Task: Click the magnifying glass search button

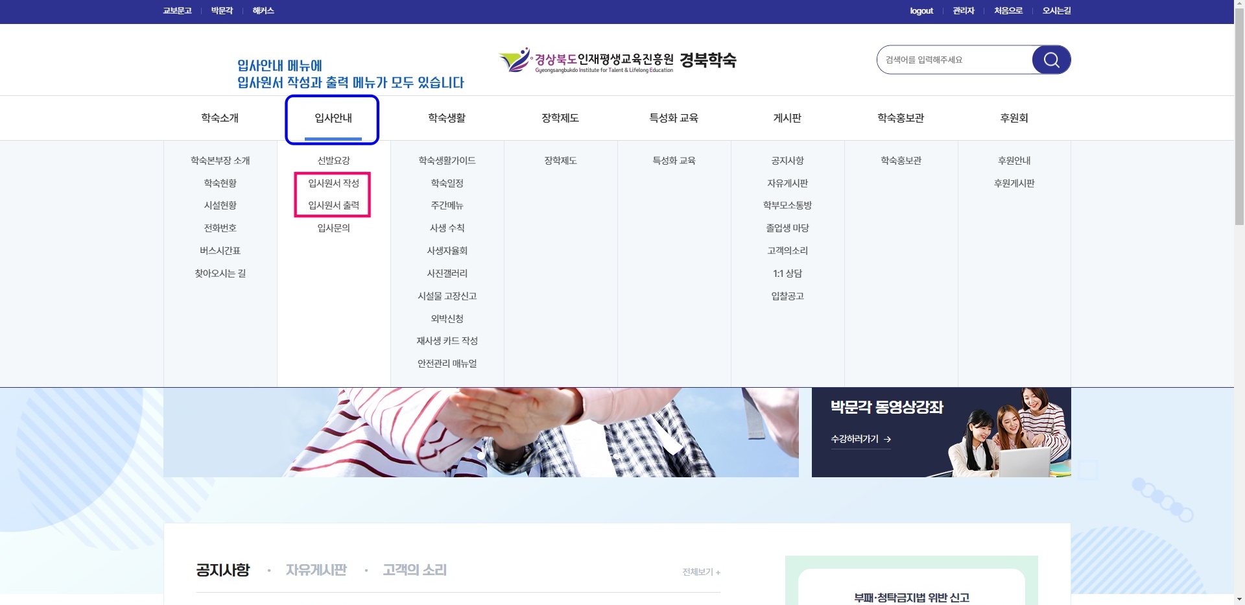Action: 1050,60
